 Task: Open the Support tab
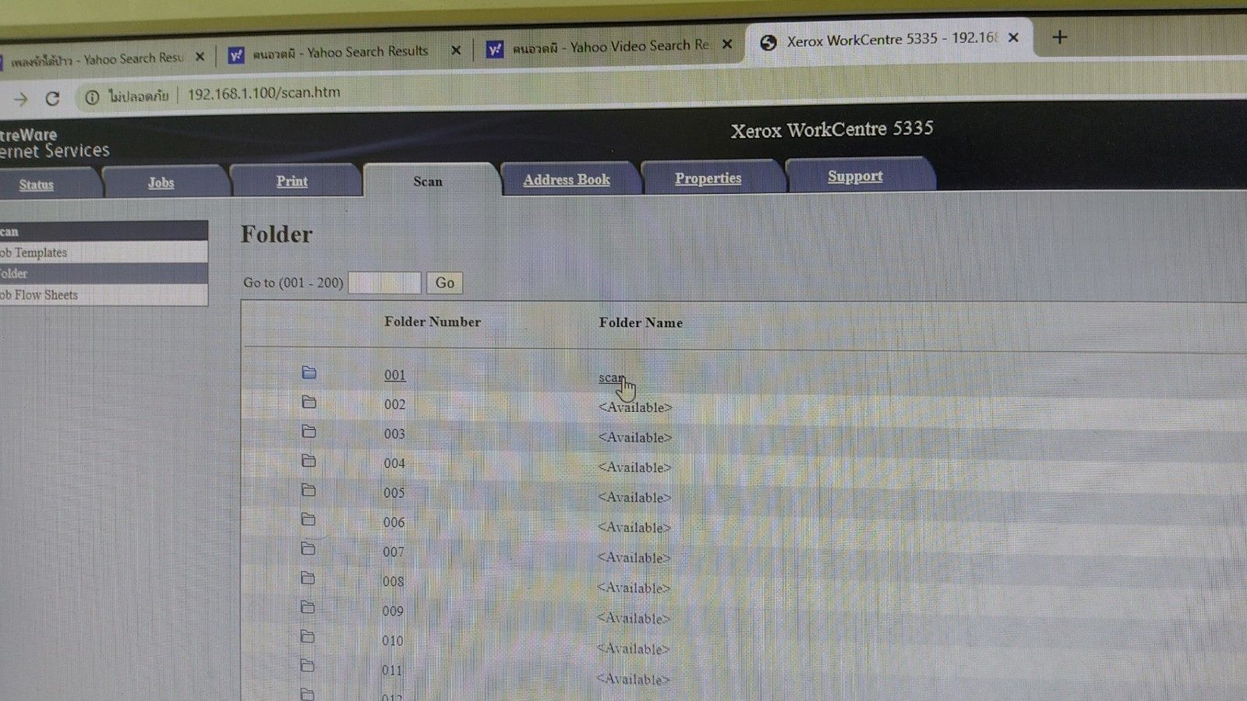[x=855, y=176]
